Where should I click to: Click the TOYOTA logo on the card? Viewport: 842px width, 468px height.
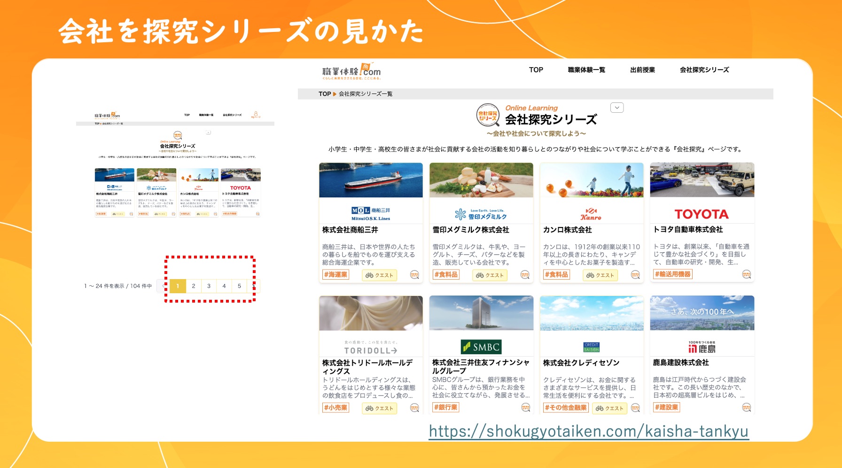[x=702, y=214]
